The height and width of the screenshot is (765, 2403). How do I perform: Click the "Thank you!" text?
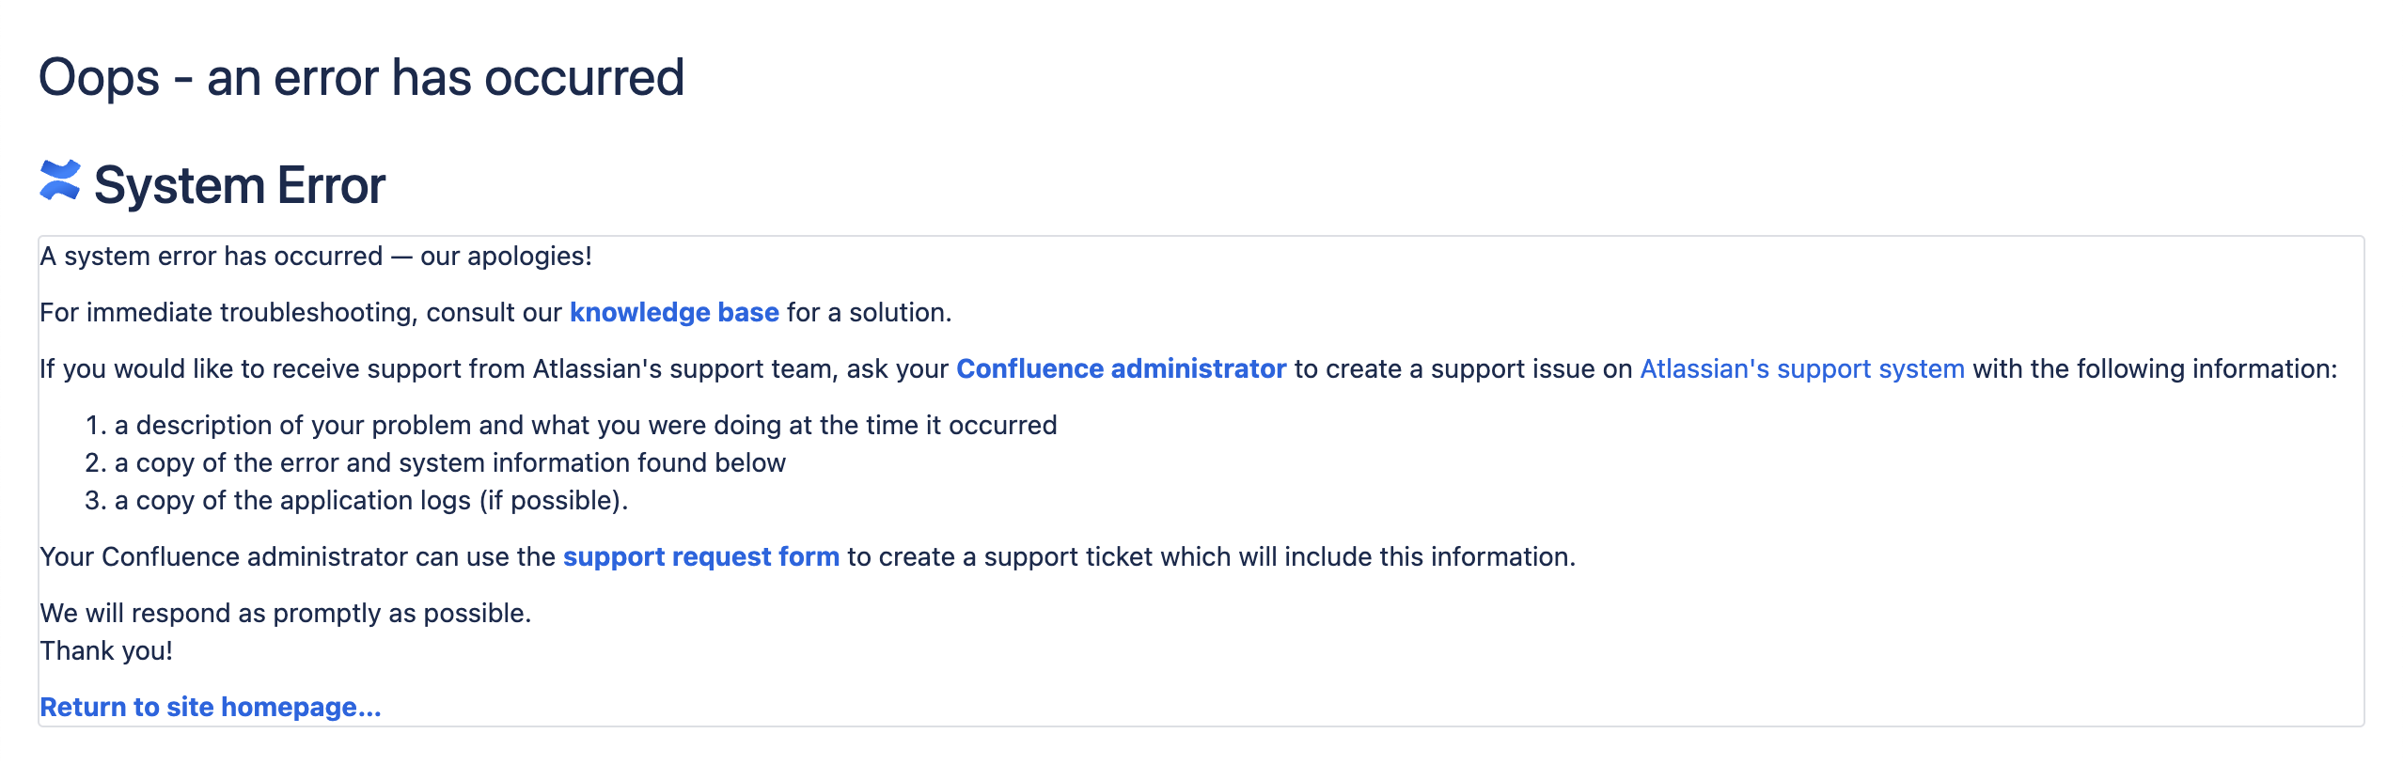(x=106, y=651)
